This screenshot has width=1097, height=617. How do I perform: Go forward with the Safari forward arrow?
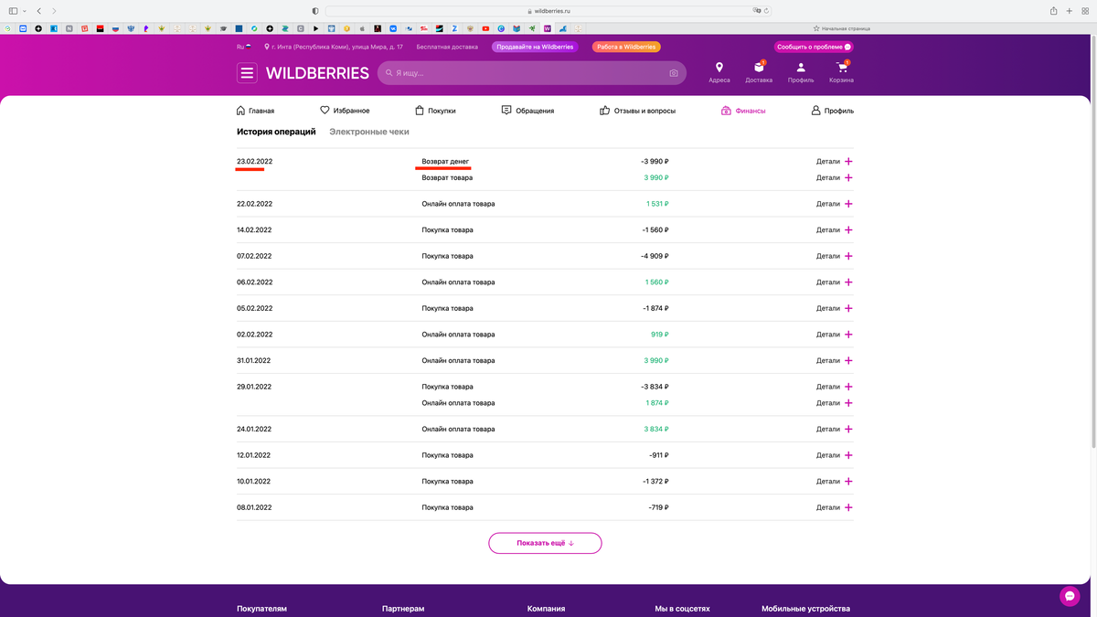coord(54,11)
